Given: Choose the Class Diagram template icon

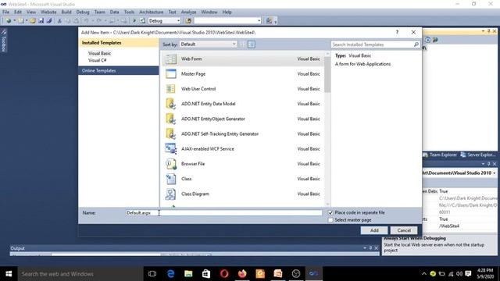Looking at the screenshot, I should tap(171, 194).
